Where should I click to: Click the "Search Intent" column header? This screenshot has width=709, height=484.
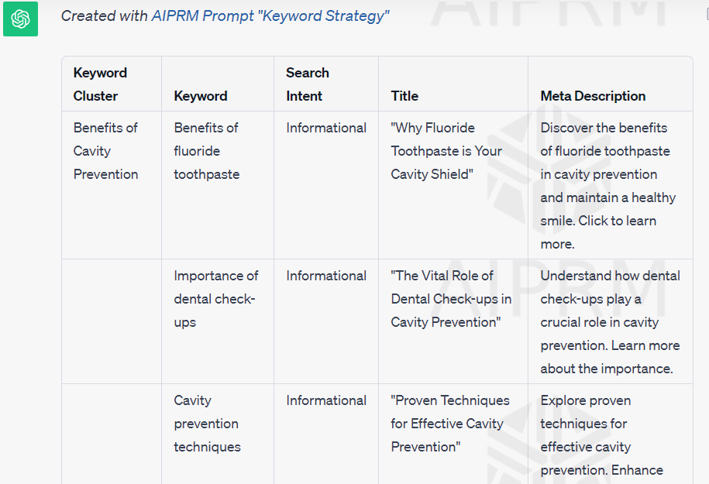click(x=308, y=84)
